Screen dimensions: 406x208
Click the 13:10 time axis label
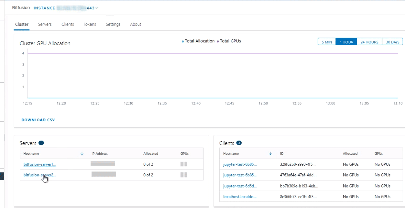click(398, 104)
